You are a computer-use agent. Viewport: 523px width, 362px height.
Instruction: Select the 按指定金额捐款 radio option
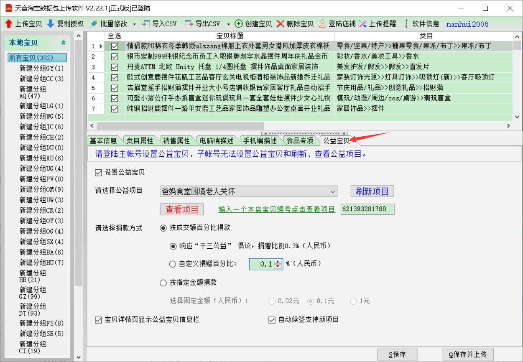coord(163,283)
